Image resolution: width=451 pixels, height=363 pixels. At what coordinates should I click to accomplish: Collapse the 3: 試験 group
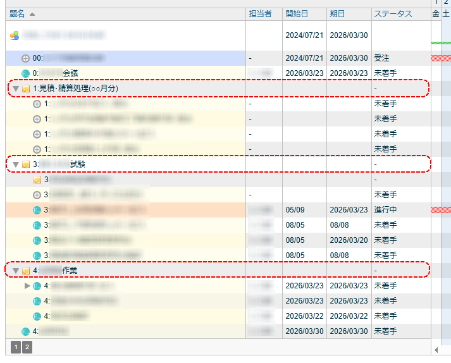(16, 164)
